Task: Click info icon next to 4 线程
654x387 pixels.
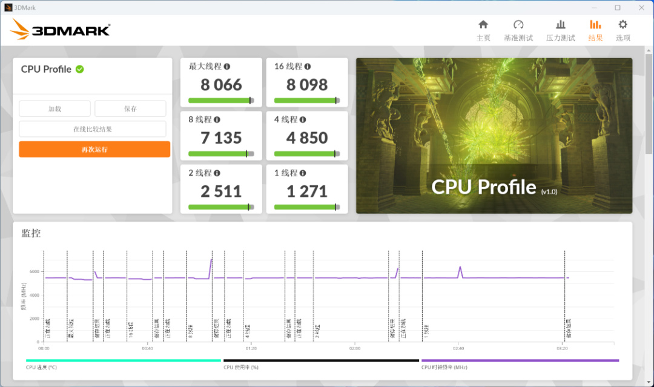Action: [303, 120]
